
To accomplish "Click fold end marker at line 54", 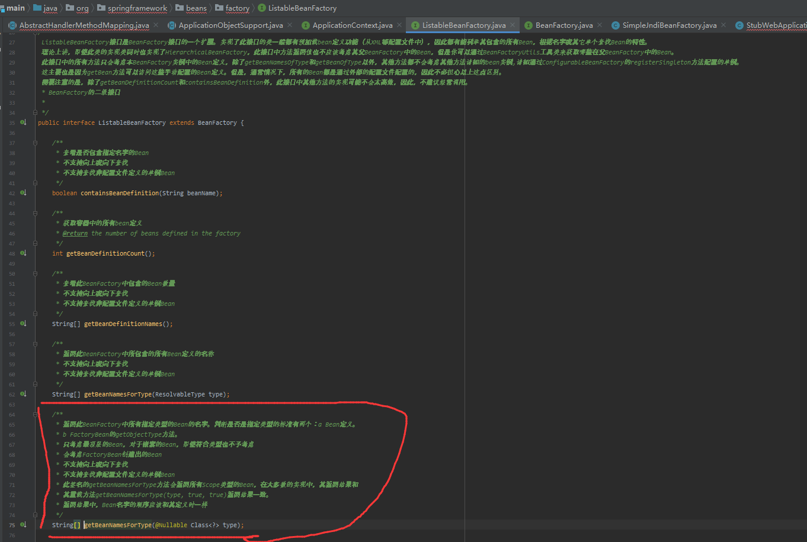I will 36,314.
